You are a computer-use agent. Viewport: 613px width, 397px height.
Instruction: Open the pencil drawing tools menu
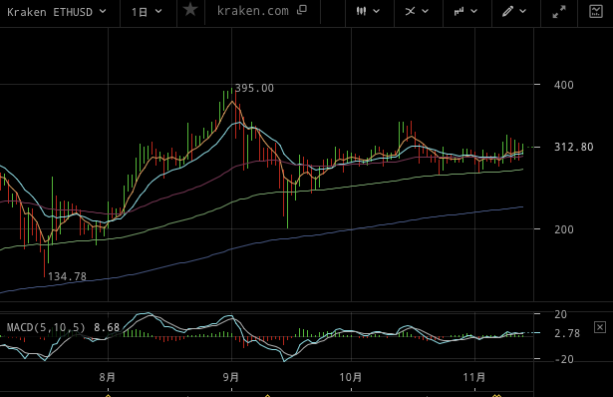[x=514, y=11]
